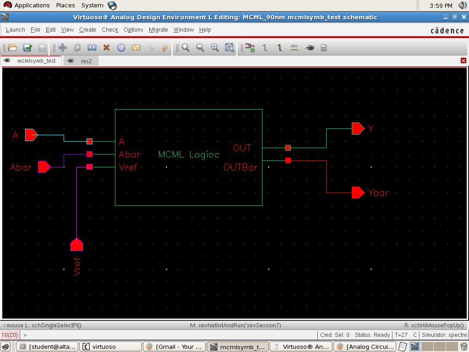The image size is (469, 352).
Task: Click the Save floppy disk icon
Action: (x=42, y=48)
